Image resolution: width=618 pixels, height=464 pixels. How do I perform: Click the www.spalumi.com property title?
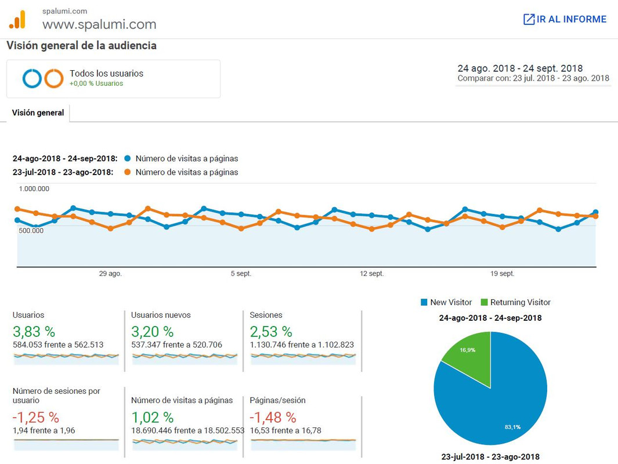[x=99, y=24]
